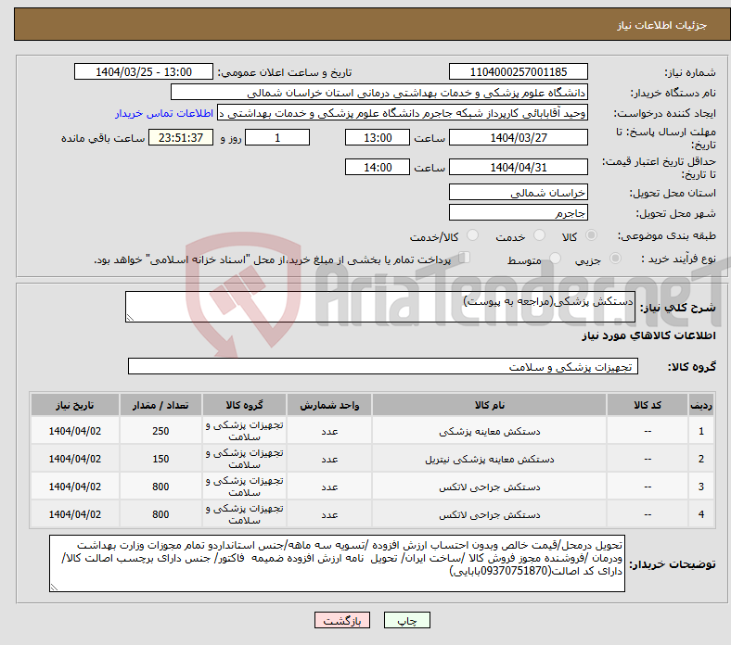Click item name دستکش معاینه پزشکی نیتریل
731x645 pixels.
point(490,460)
